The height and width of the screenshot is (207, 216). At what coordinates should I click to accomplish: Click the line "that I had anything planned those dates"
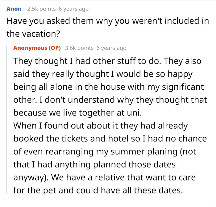[x=94, y=164]
